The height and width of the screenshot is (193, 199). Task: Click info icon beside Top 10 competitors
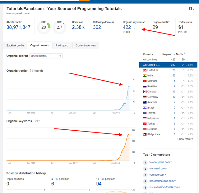click(171, 154)
